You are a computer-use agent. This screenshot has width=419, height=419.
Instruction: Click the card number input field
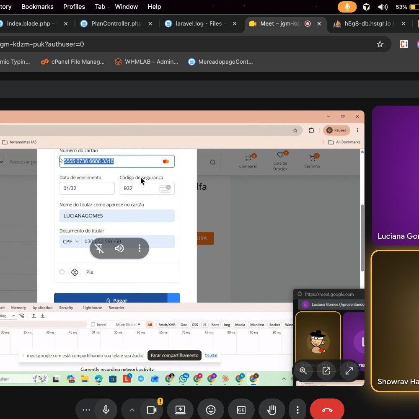click(117, 161)
